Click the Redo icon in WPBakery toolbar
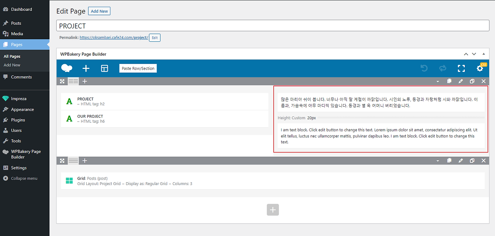The height and width of the screenshot is (236, 495). pyautogui.click(x=443, y=68)
